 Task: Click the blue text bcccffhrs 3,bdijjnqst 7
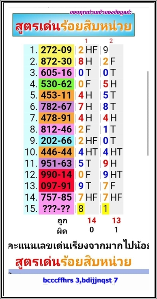click(x=80, y=280)
